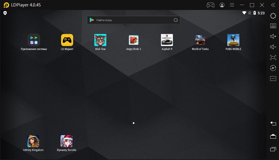Launch Infinity Kingdom
The image size is (279, 160).
(x=33, y=141)
